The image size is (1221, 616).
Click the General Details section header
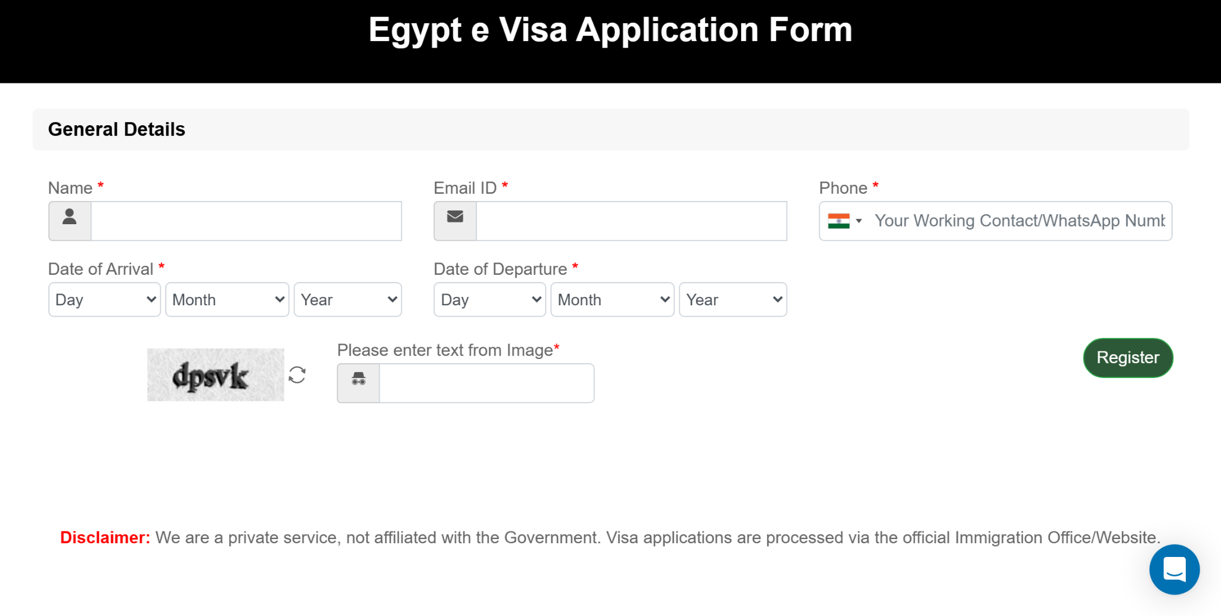pyautogui.click(x=117, y=129)
